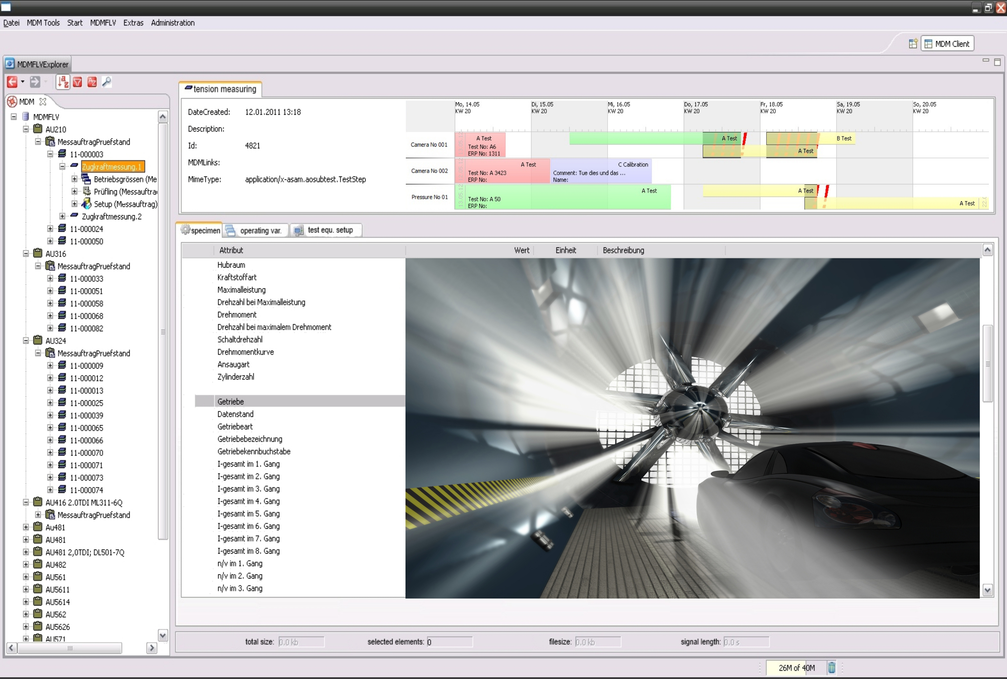1007x679 pixels.
Task: Select the tension measuring tab
Action: (221, 89)
